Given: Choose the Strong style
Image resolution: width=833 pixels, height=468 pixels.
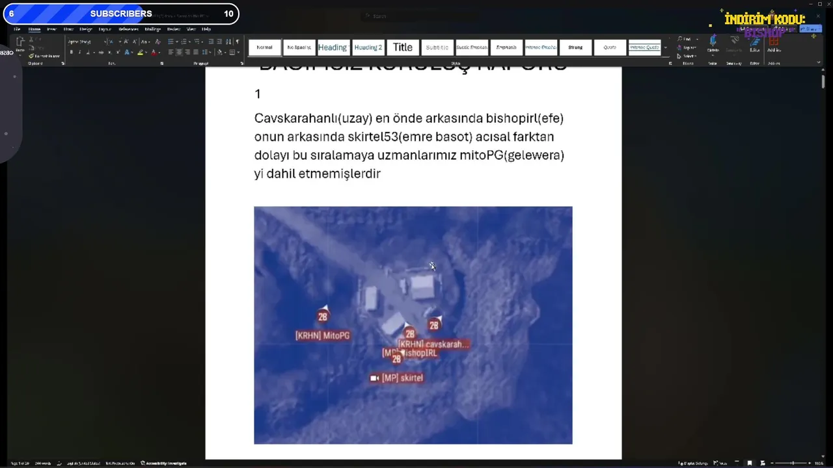Looking at the screenshot, I should point(575,47).
